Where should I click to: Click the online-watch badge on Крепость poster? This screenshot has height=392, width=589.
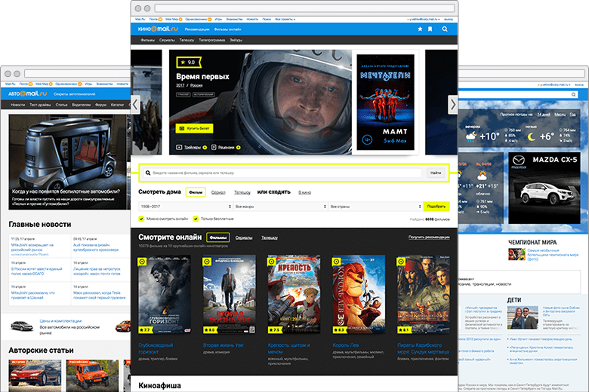pyautogui.click(x=272, y=262)
